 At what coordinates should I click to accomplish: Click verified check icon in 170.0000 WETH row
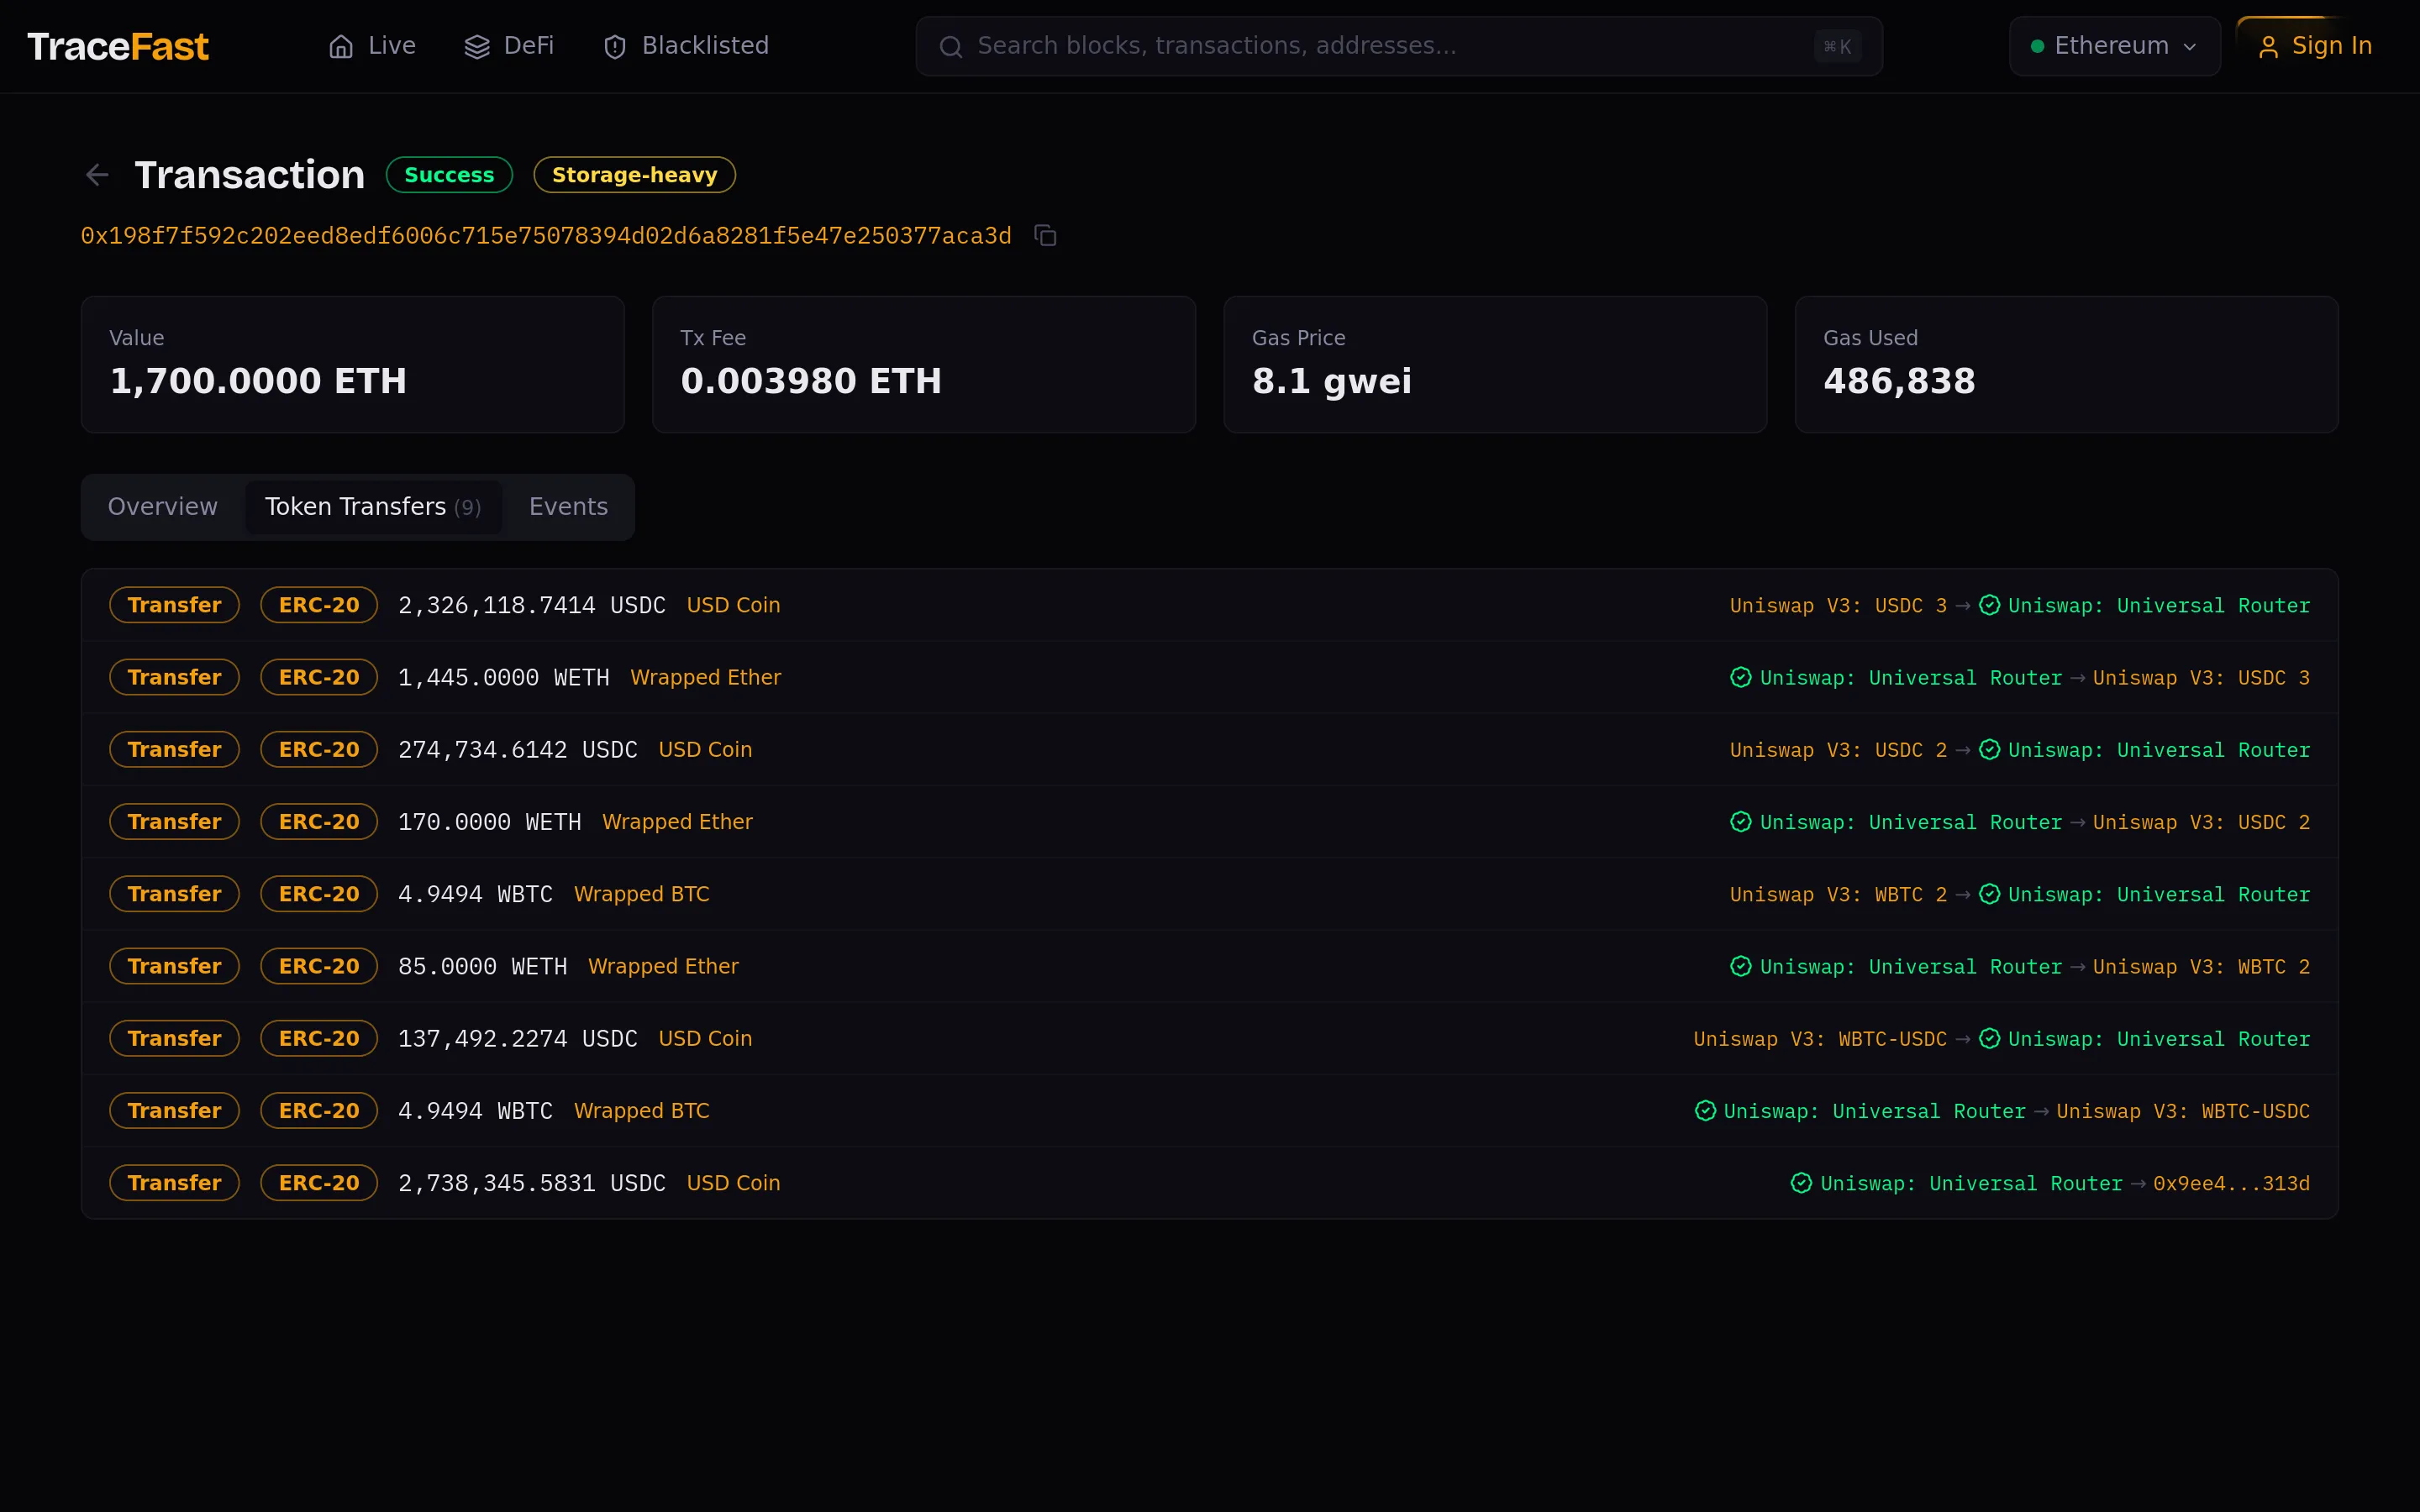pos(1741,821)
